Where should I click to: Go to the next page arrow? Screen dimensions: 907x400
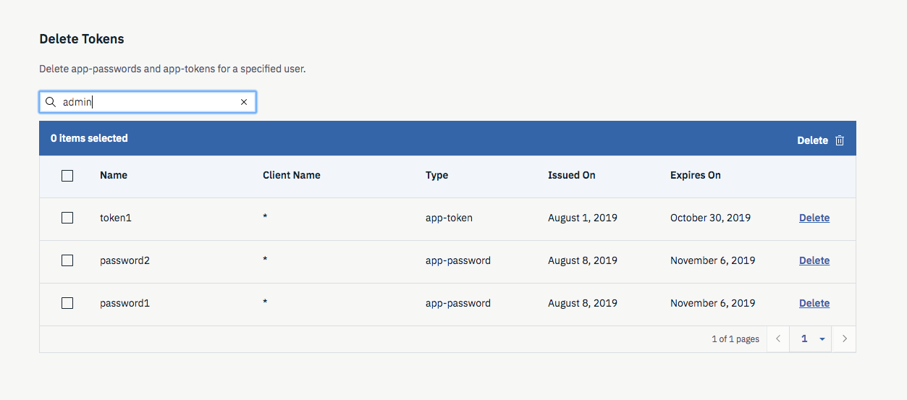coord(844,339)
